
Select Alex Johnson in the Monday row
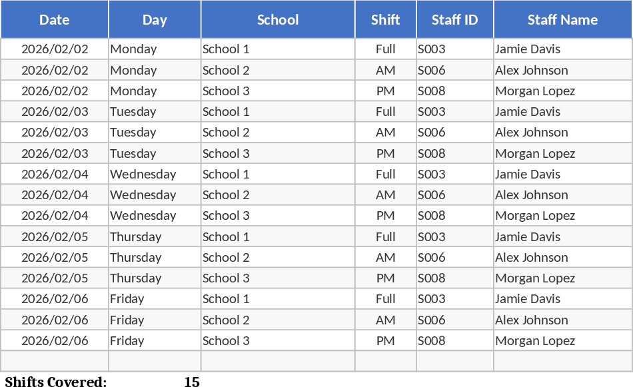[532, 70]
